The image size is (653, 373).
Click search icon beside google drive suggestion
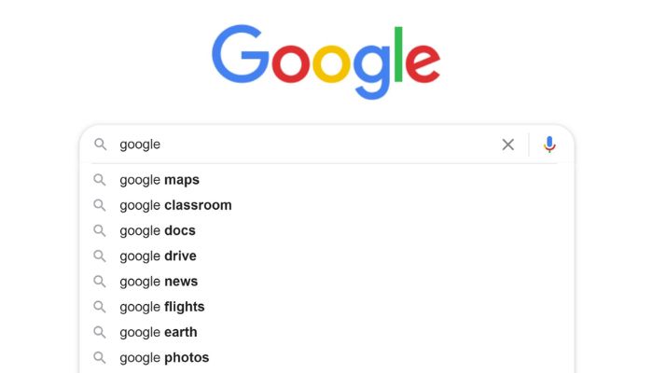click(100, 256)
